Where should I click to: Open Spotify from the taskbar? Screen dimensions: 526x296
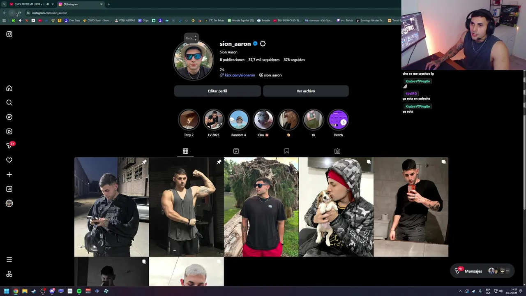tap(79, 291)
